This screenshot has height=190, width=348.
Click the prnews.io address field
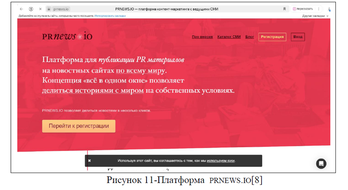click(x=61, y=9)
